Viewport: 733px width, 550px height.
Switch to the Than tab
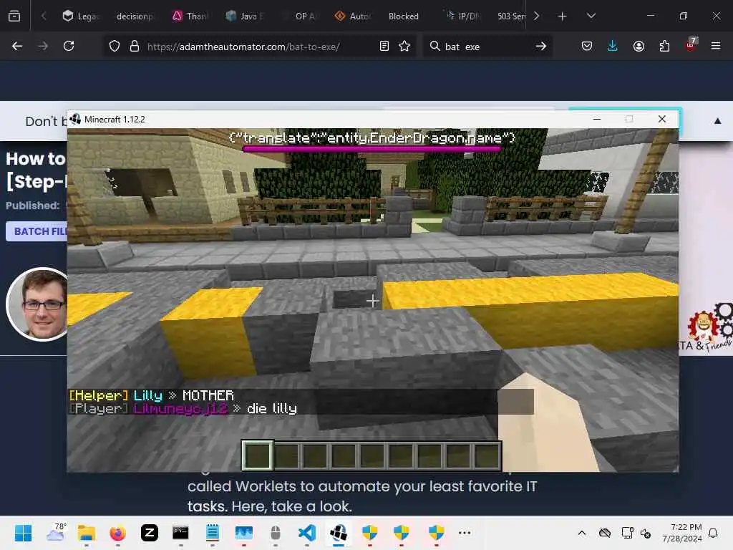[189, 16]
